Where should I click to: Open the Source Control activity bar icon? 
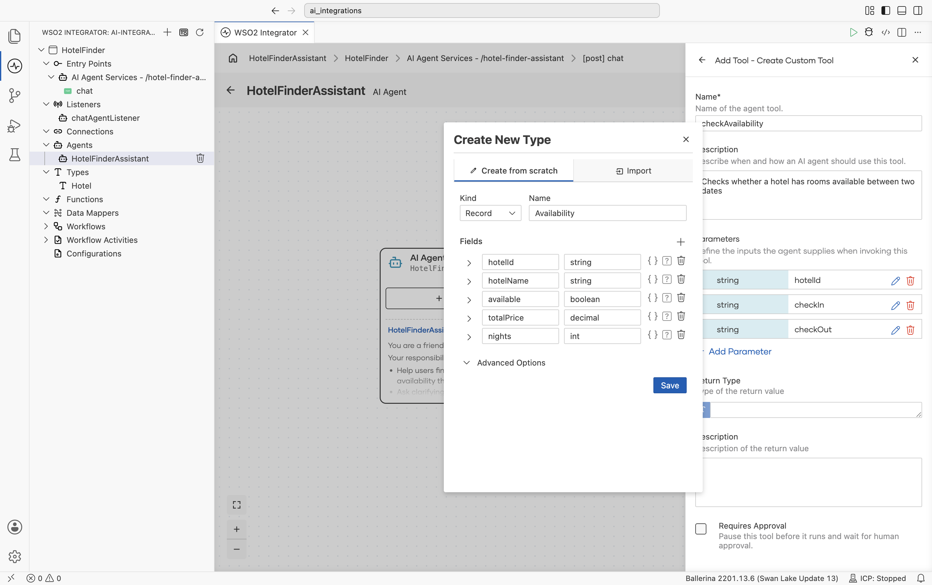(15, 96)
